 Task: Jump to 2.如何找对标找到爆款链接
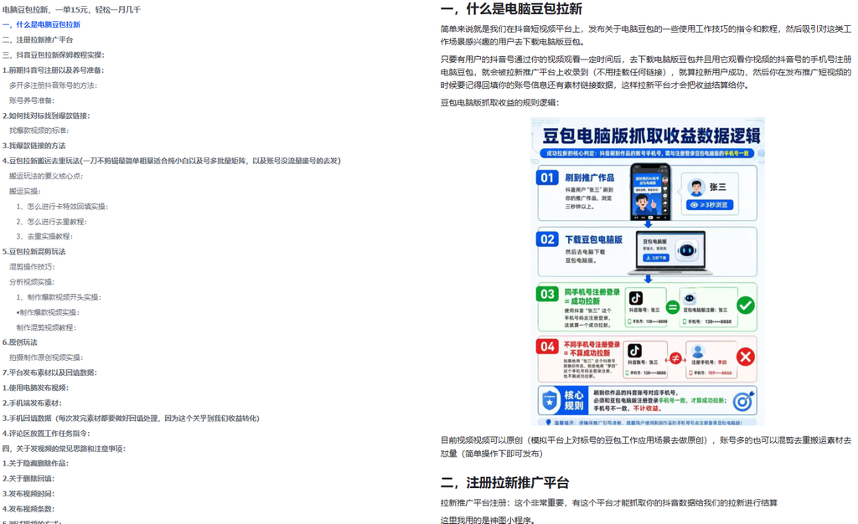(47, 116)
